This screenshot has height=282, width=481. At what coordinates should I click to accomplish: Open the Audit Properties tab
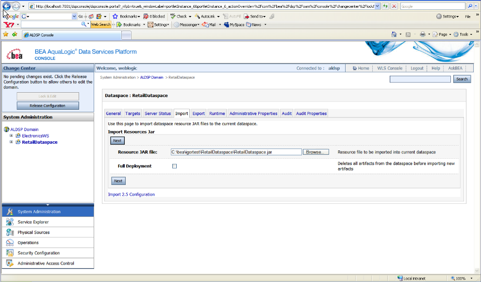tap(311, 113)
